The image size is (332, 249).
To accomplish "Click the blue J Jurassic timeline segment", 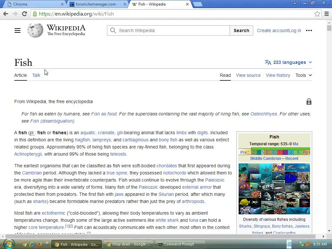I will pyautogui.click(x=291, y=152).
